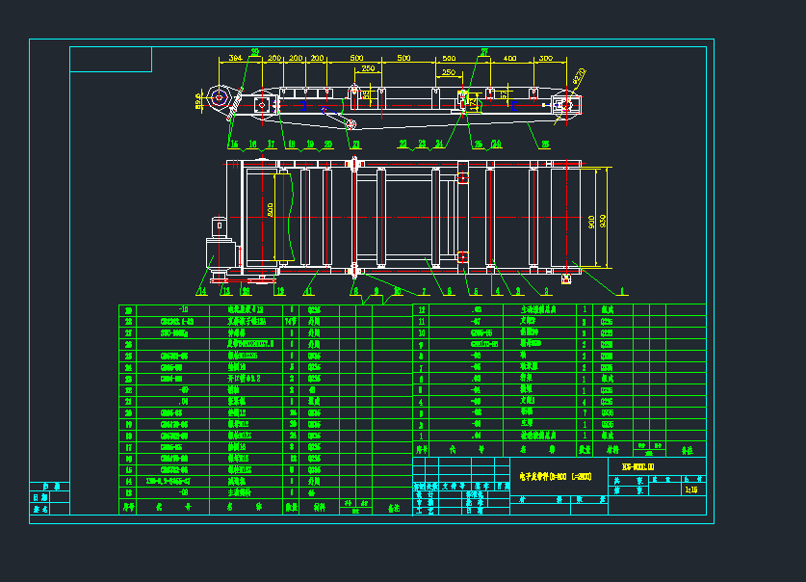Select the φ220 diameter callout on the right
Image resolution: width=806 pixels, height=582 pixels.
580,77
